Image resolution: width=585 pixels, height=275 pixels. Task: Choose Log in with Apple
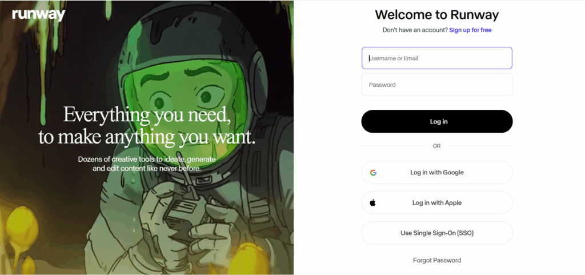point(437,202)
